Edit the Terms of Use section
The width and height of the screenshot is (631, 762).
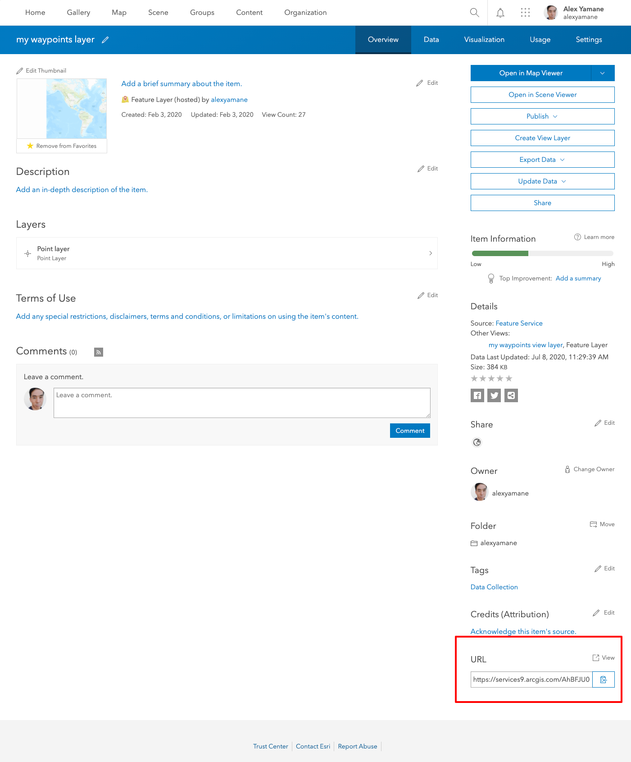(427, 295)
